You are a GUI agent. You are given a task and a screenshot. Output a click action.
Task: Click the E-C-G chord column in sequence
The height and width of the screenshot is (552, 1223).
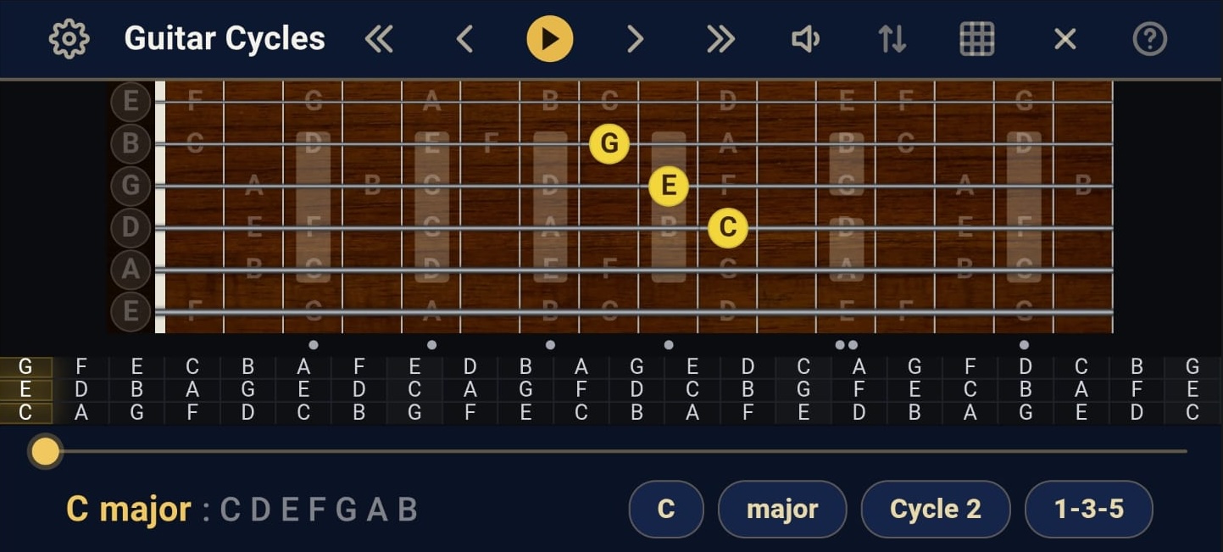pyautogui.click(x=414, y=390)
